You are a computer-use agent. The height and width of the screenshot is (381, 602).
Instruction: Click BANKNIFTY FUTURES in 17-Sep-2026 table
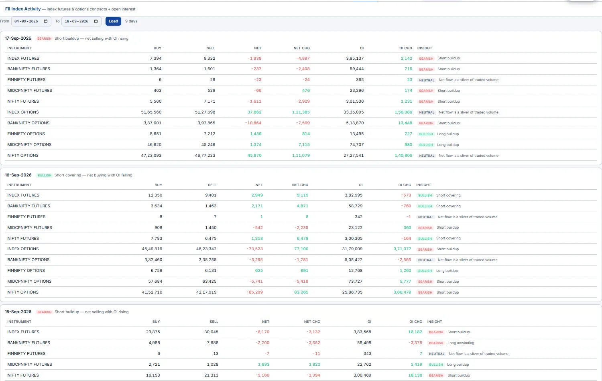[28, 69]
